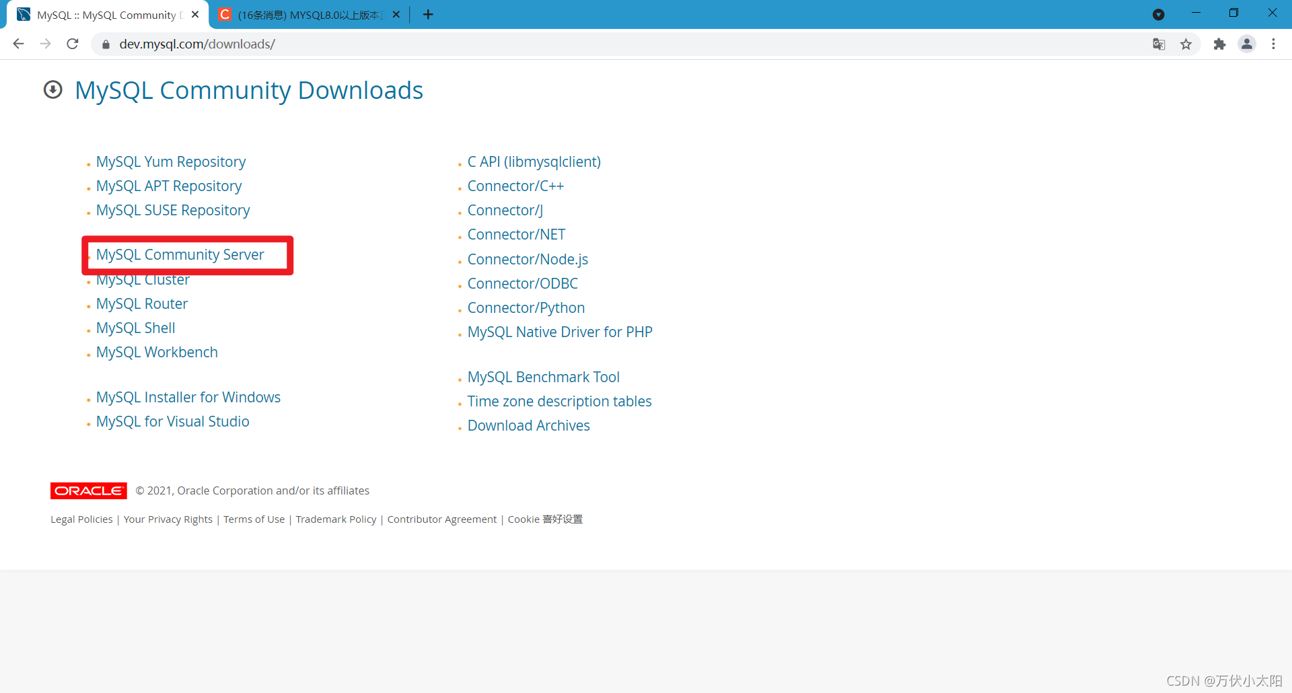Click the address bar URL
The width and height of the screenshot is (1292, 693).
tap(197, 44)
